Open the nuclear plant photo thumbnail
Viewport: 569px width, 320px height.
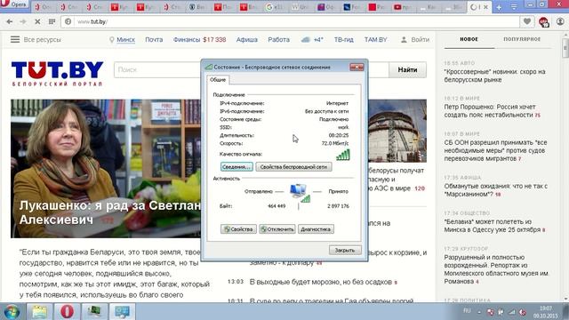tap(397, 131)
